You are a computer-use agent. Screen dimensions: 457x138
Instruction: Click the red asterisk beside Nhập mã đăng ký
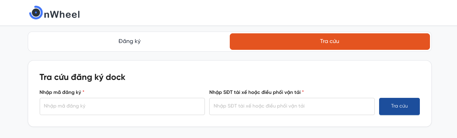tap(83, 92)
